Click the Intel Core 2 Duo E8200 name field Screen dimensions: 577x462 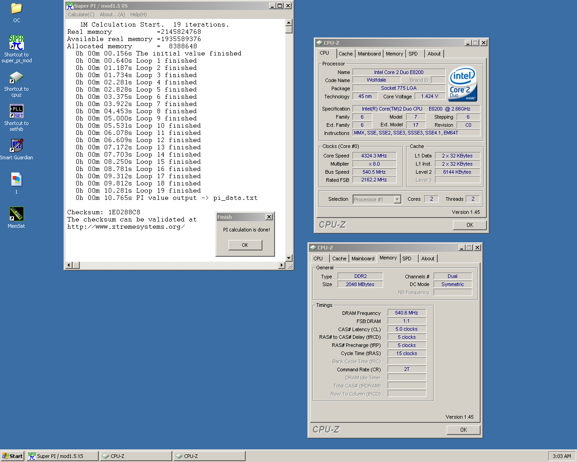tap(399, 72)
